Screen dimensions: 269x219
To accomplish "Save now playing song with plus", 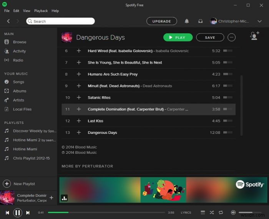I will (51, 198).
